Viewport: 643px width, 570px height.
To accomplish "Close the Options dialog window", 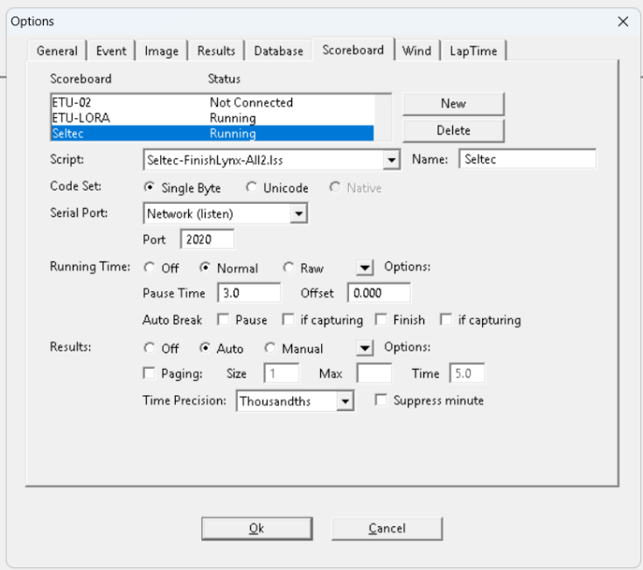I will [x=623, y=21].
